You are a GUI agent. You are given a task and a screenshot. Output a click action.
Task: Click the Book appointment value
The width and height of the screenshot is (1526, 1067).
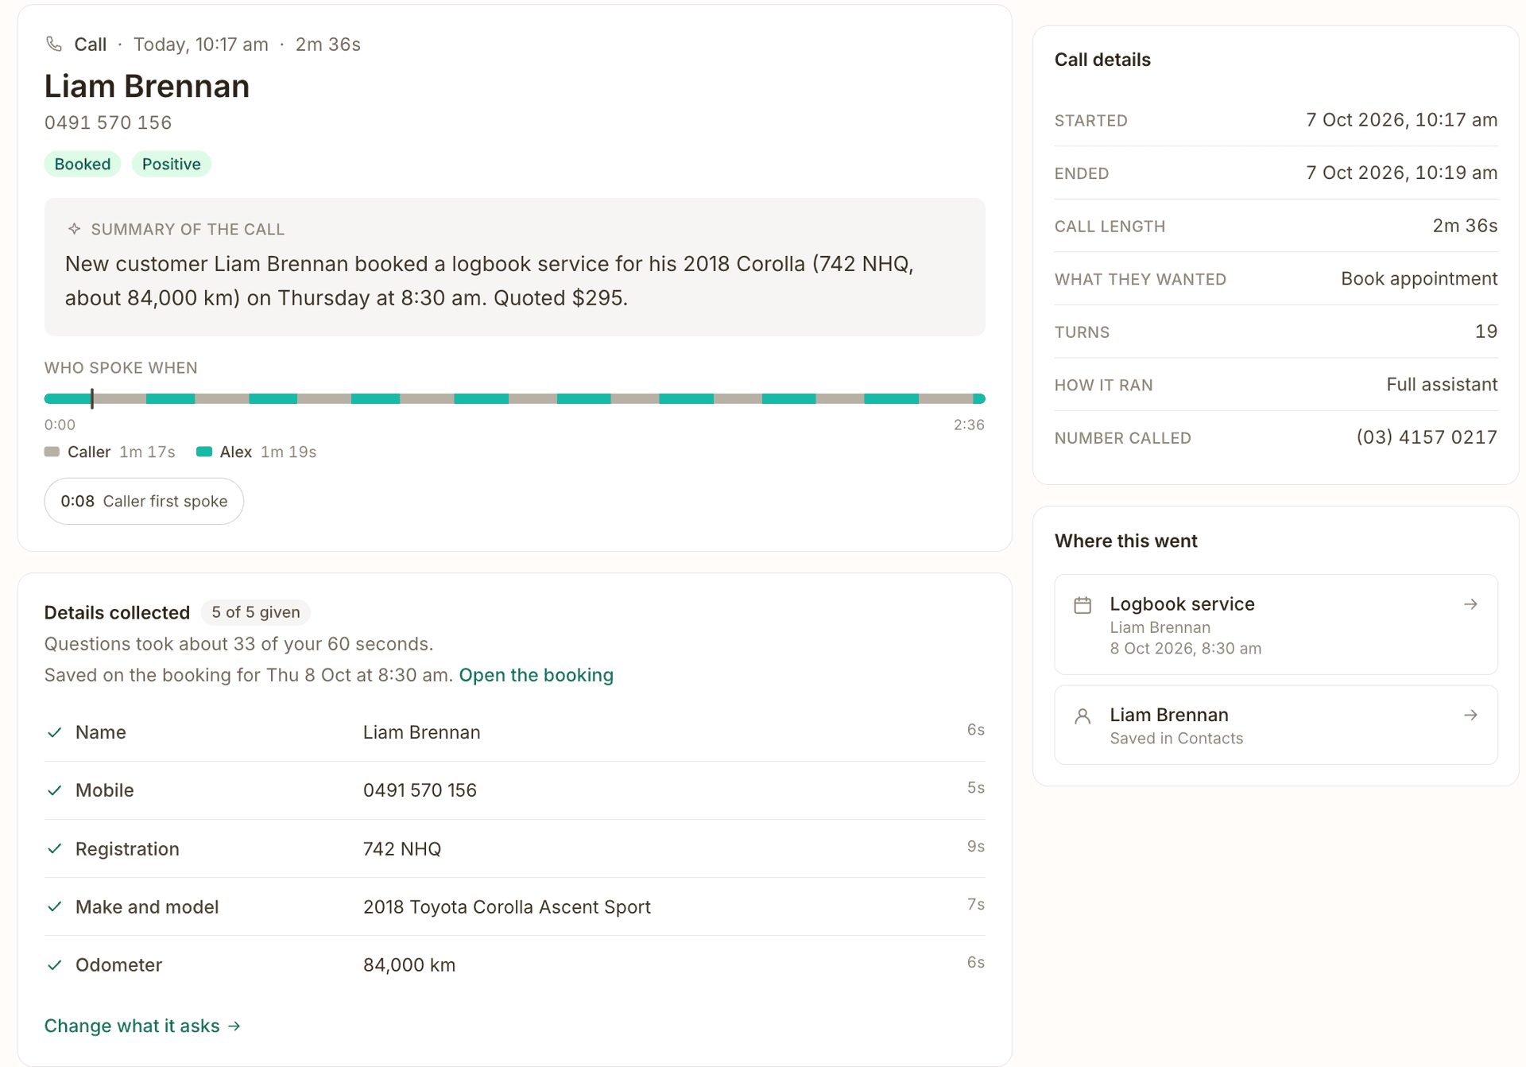pyautogui.click(x=1419, y=279)
